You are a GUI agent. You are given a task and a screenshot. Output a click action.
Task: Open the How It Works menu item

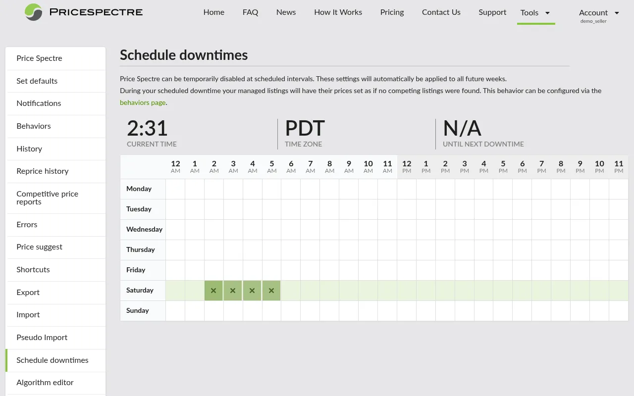(338, 12)
